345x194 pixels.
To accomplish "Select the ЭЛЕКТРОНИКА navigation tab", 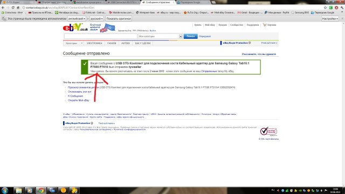I will (x=94, y=43).
